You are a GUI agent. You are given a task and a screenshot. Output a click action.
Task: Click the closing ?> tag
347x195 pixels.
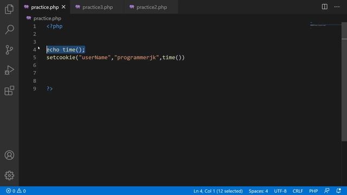[49, 89]
